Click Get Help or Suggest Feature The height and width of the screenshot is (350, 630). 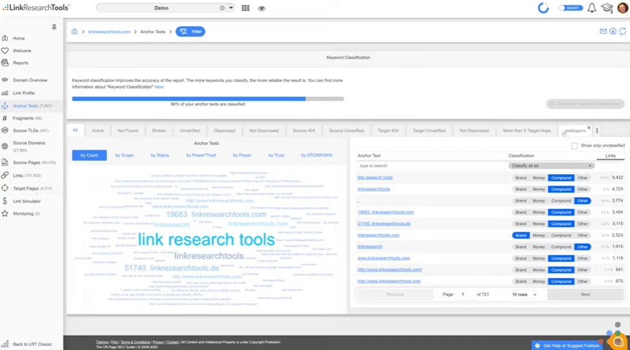[568, 345]
